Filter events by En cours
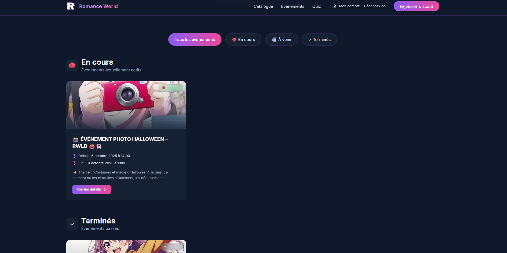The width and height of the screenshot is (507, 253). (243, 40)
